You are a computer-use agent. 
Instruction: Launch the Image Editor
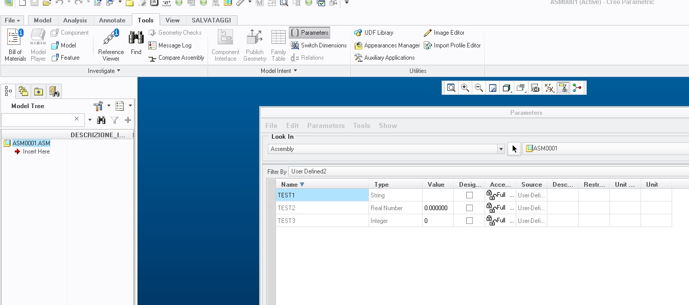444,33
